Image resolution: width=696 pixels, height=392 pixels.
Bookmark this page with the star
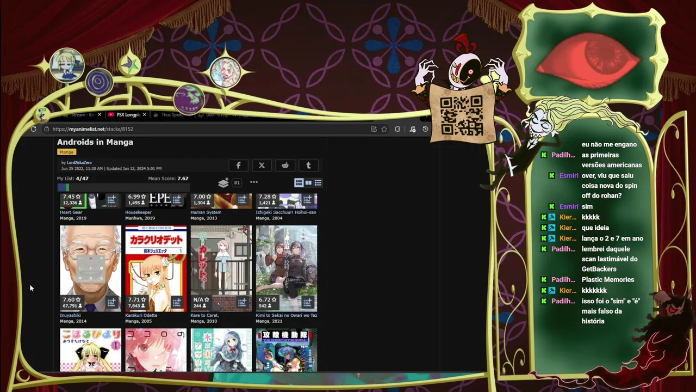(x=384, y=129)
